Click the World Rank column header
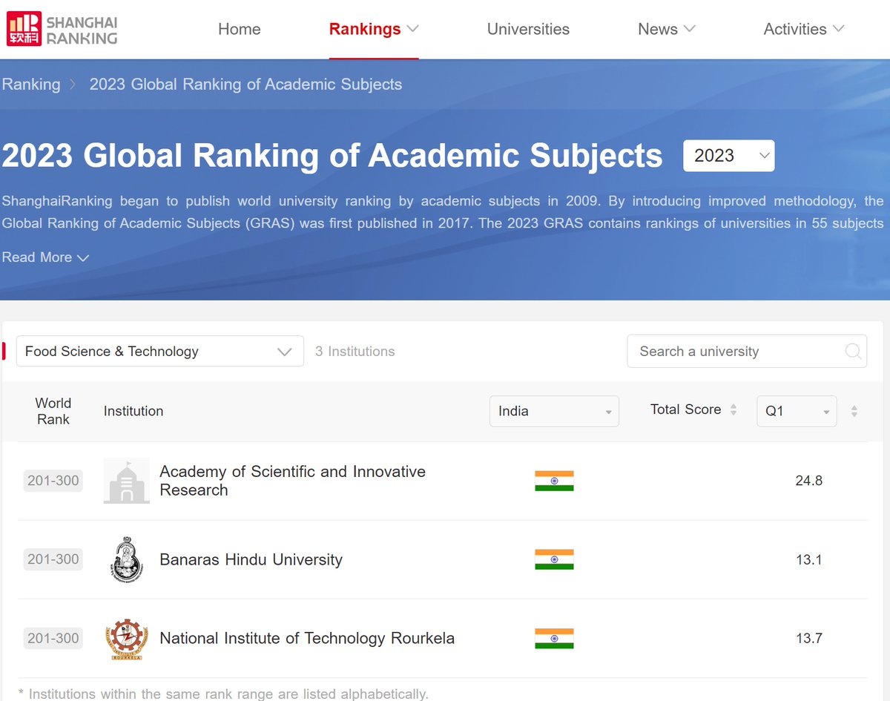 (x=53, y=411)
